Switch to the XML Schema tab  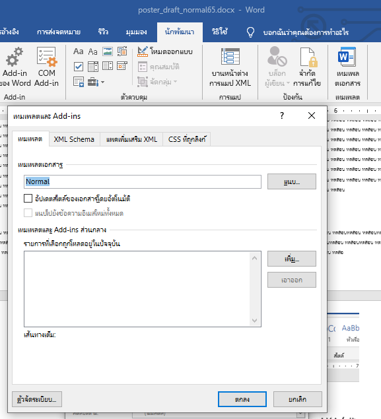74,139
